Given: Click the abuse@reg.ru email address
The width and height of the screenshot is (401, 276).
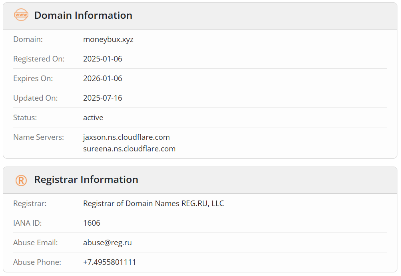Looking at the screenshot, I should click(x=108, y=242).
